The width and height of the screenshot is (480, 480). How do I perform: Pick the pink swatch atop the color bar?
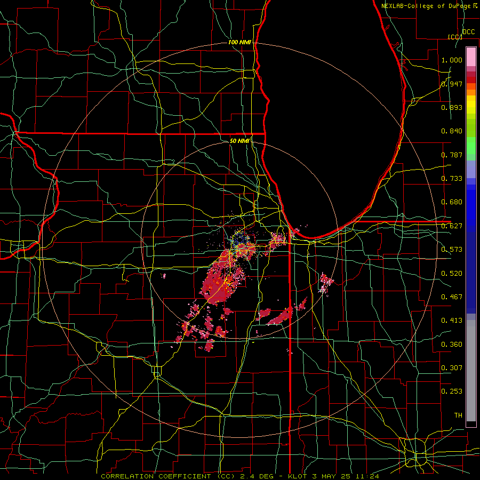(471, 57)
